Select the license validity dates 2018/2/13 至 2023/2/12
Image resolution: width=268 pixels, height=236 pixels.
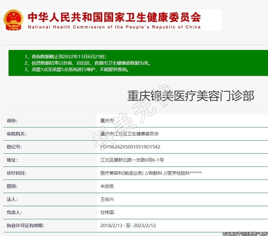point(128,226)
